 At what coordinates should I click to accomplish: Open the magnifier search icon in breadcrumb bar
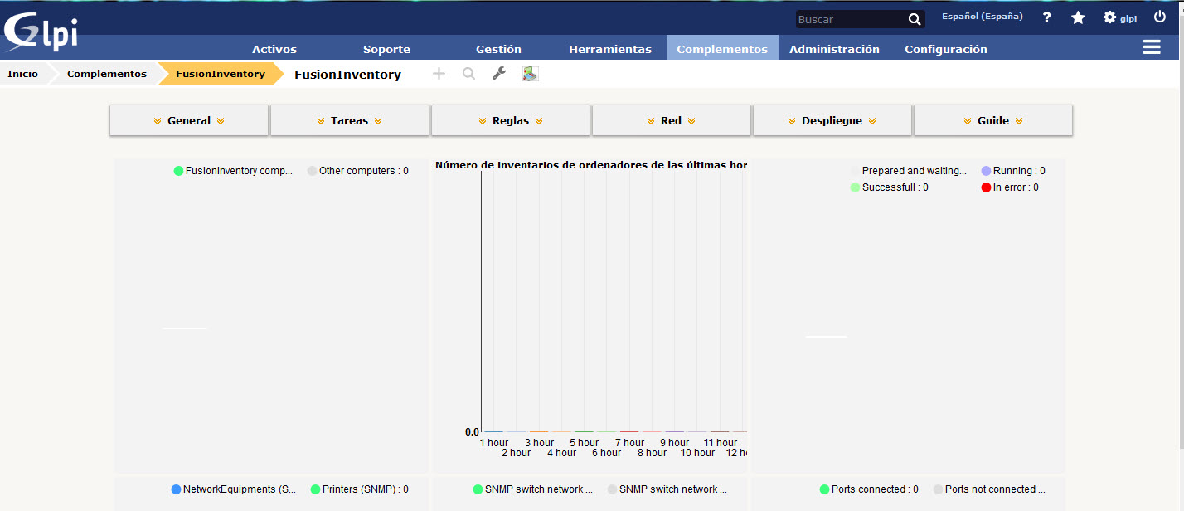(x=468, y=73)
